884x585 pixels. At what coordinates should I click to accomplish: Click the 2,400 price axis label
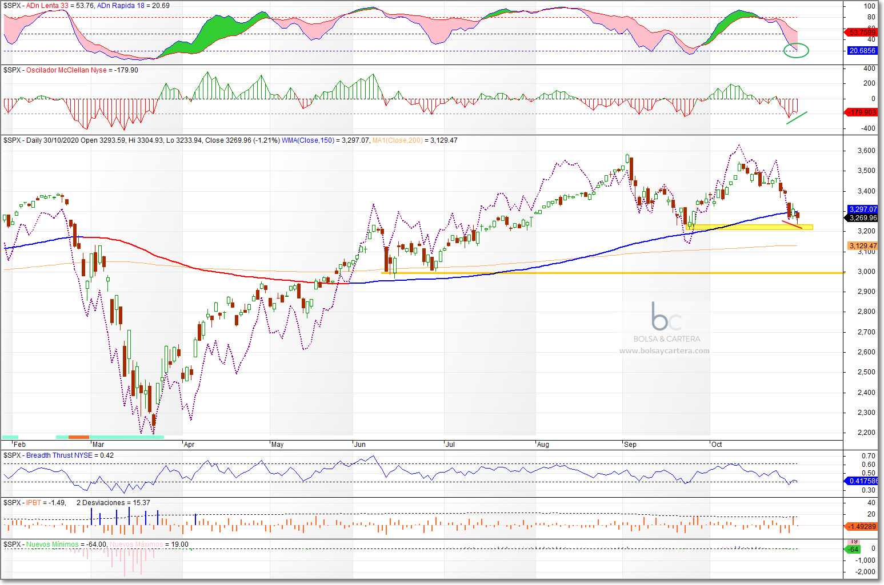(866, 393)
